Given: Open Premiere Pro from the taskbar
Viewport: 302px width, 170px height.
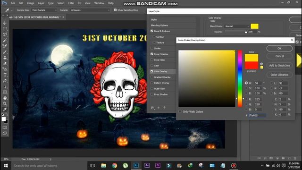Looking at the screenshot, I should pyautogui.click(x=158, y=165).
